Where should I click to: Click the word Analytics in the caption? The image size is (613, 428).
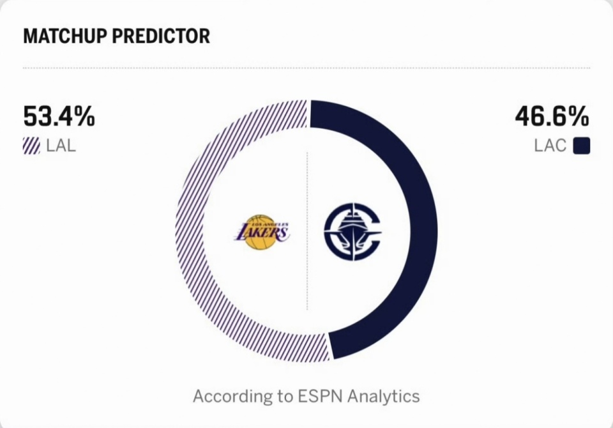[383, 396]
